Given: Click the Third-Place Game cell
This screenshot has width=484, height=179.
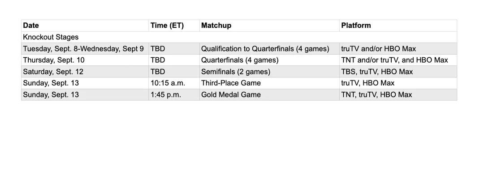Looking at the screenshot, I should pyautogui.click(x=269, y=83).
